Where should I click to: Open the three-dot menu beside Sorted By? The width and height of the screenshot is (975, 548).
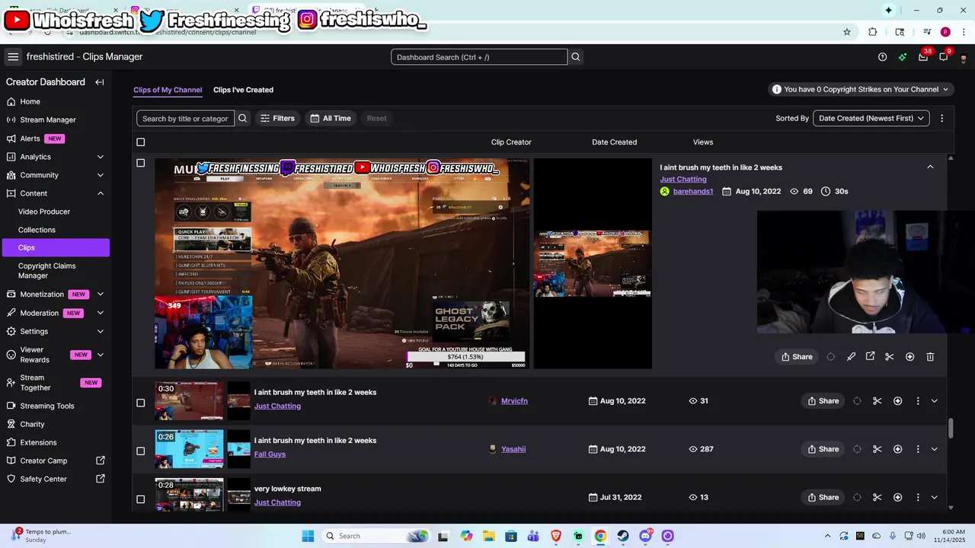point(942,118)
